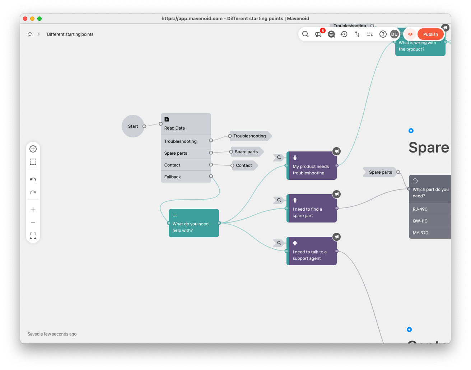The height and width of the screenshot is (370, 471).
Task: Click the Start node circle
Action: (x=133, y=126)
